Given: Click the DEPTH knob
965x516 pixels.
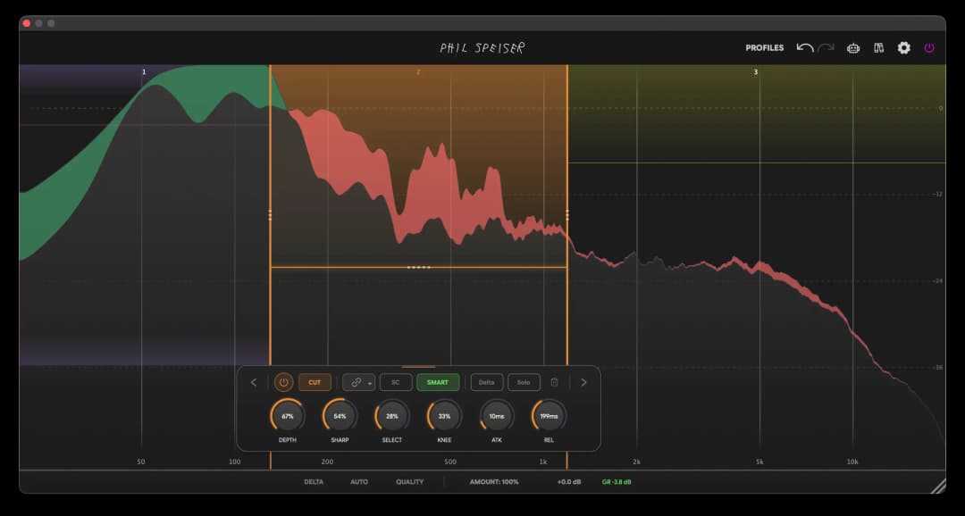Looking at the screenshot, I should pyautogui.click(x=287, y=416).
